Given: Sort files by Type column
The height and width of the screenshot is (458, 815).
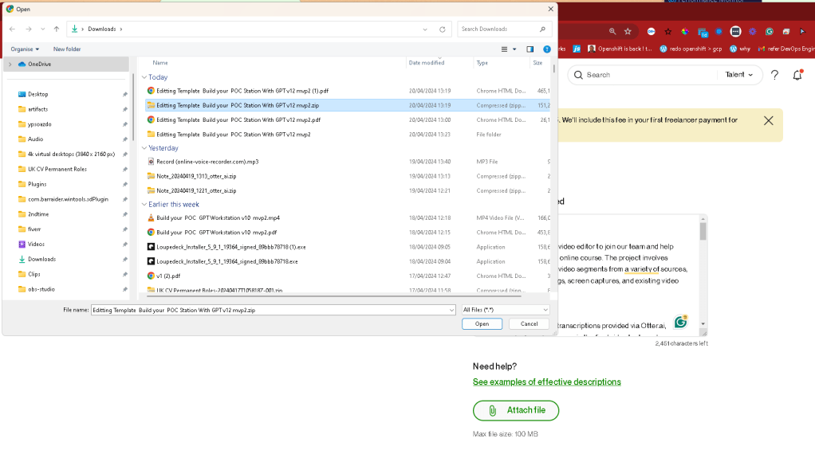Looking at the screenshot, I should click(x=482, y=63).
